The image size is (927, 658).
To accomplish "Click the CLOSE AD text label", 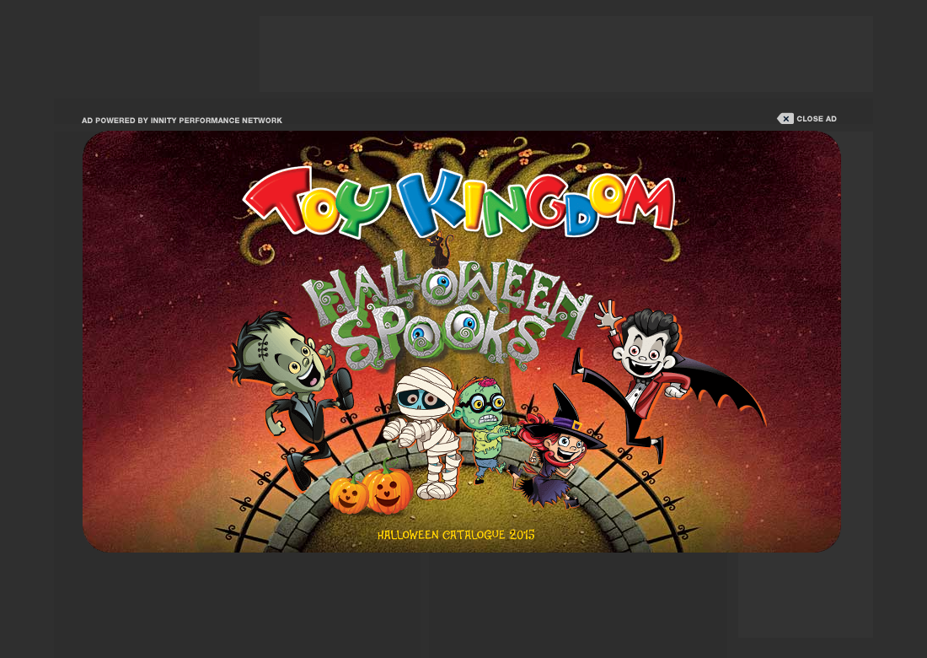I will pos(817,119).
